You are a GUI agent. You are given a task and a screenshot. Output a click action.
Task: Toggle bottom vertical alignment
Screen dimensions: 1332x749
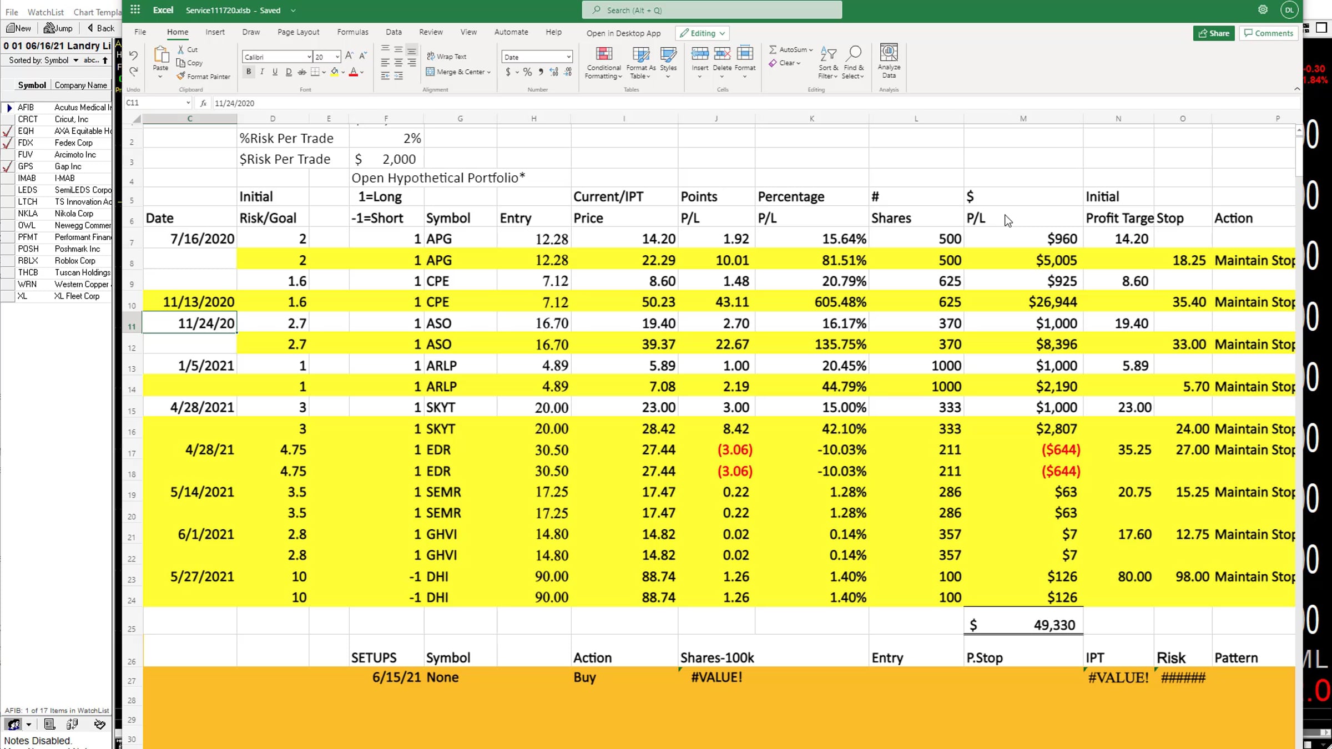coord(412,50)
